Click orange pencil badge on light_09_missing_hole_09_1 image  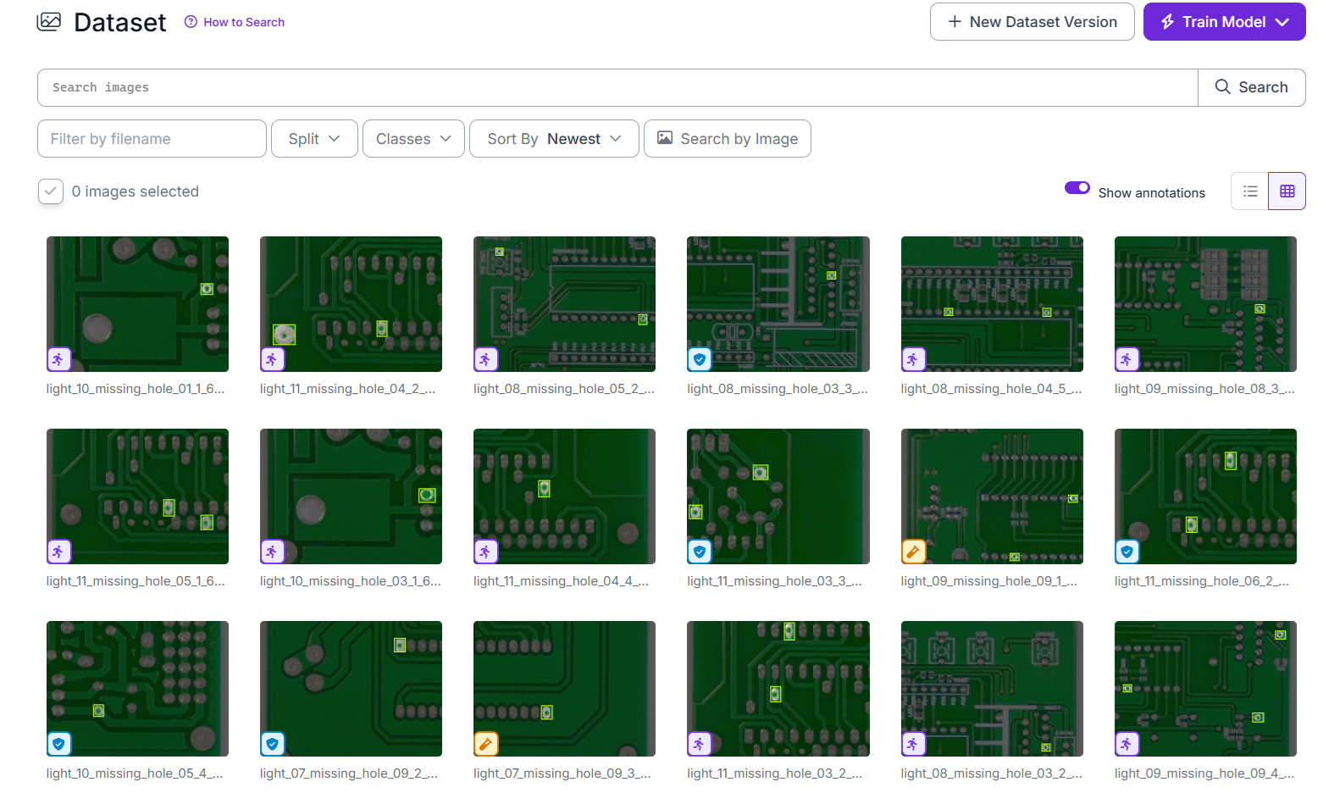coord(912,552)
